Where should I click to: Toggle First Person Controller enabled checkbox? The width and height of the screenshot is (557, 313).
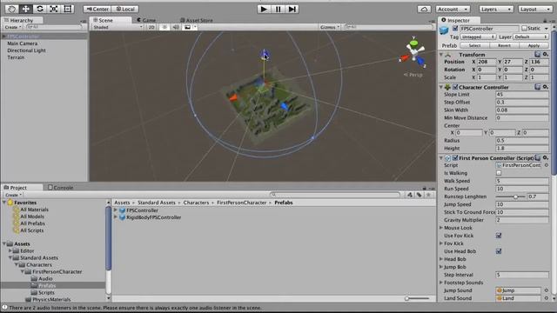tap(455, 158)
